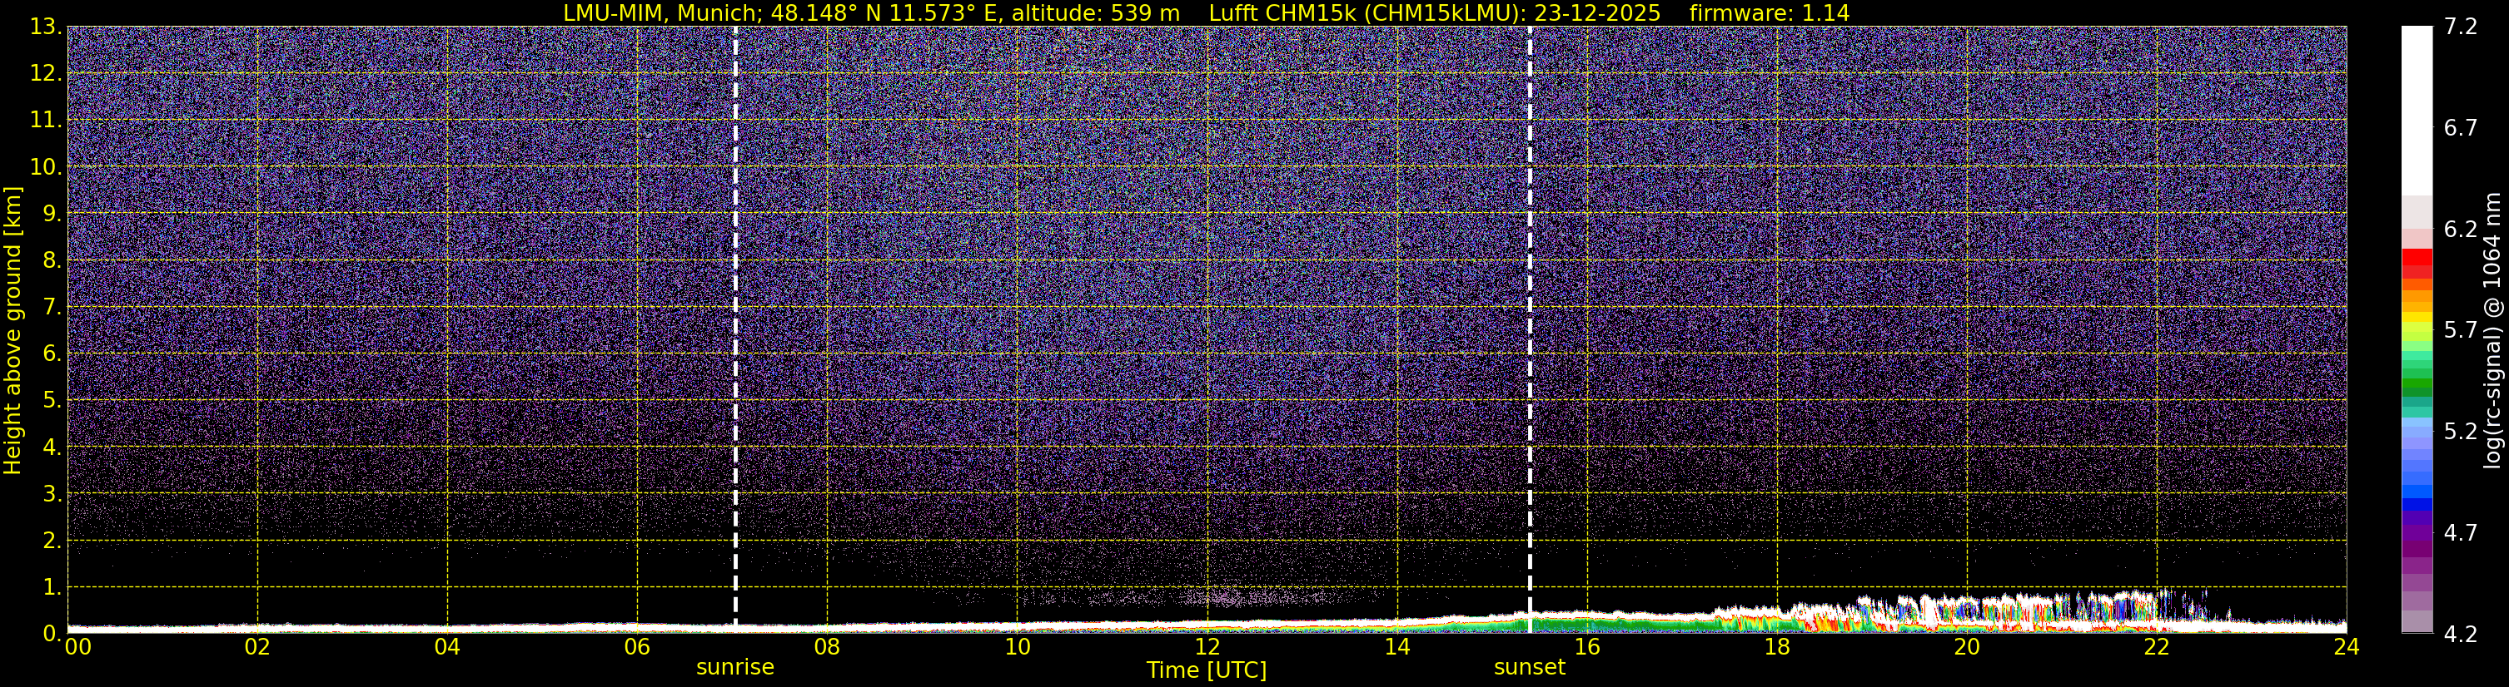Click the '13.' tick on the height axis
The width and height of the screenshot is (2509, 687).
[x=46, y=27]
